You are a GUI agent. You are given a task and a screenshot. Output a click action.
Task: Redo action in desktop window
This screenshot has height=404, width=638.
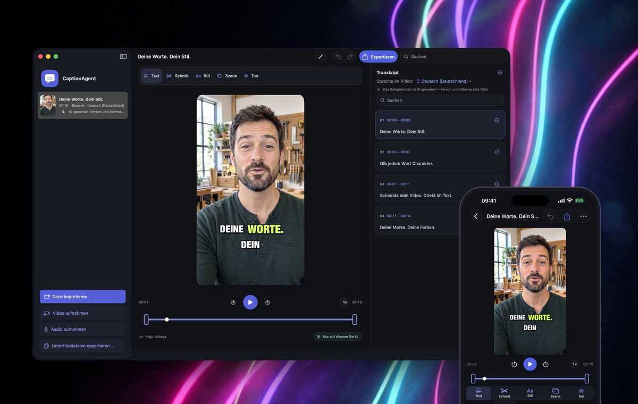coord(350,56)
